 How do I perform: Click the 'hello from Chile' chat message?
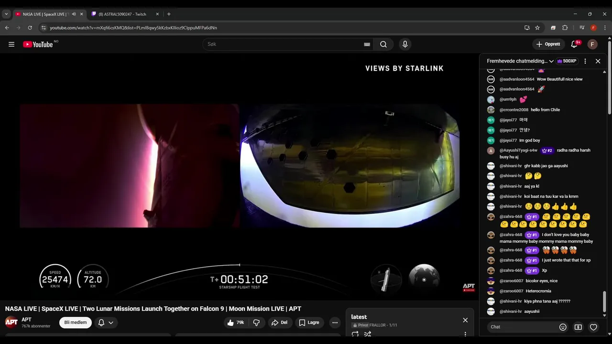click(545, 110)
